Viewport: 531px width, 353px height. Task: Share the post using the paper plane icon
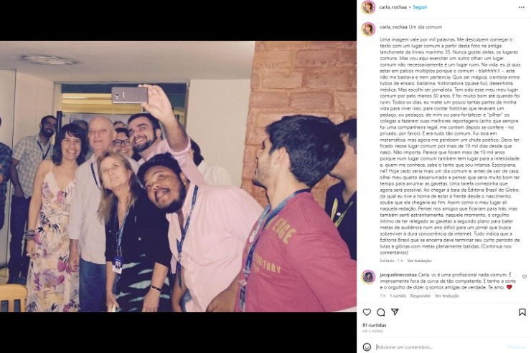pos(395,311)
